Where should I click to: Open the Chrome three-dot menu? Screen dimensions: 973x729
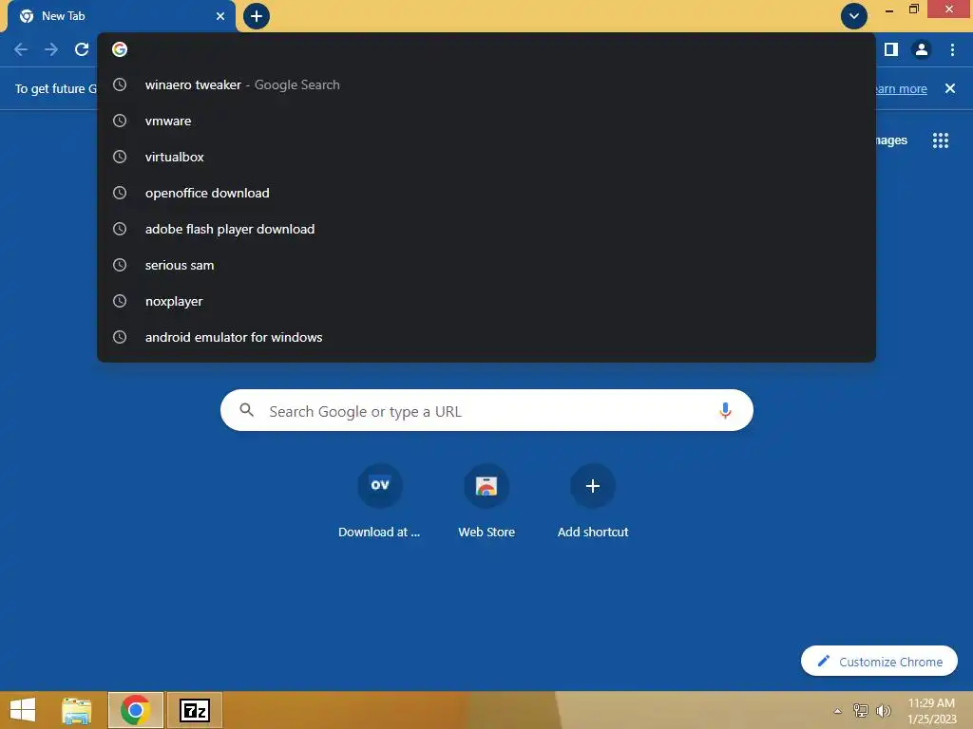tap(952, 49)
